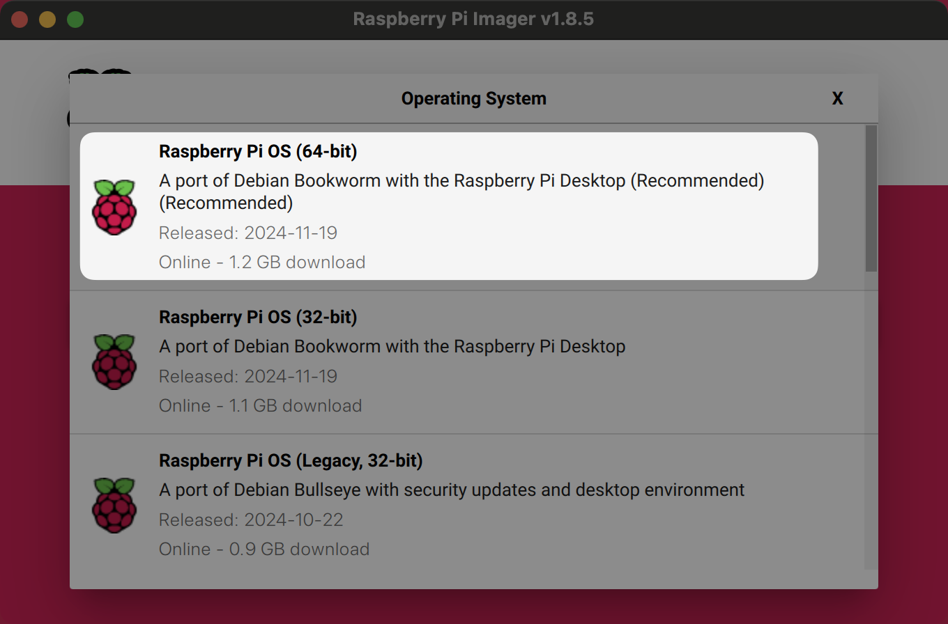Click the Debian Bookworm Recommended description text
The width and height of the screenshot is (948, 624).
pos(461,180)
